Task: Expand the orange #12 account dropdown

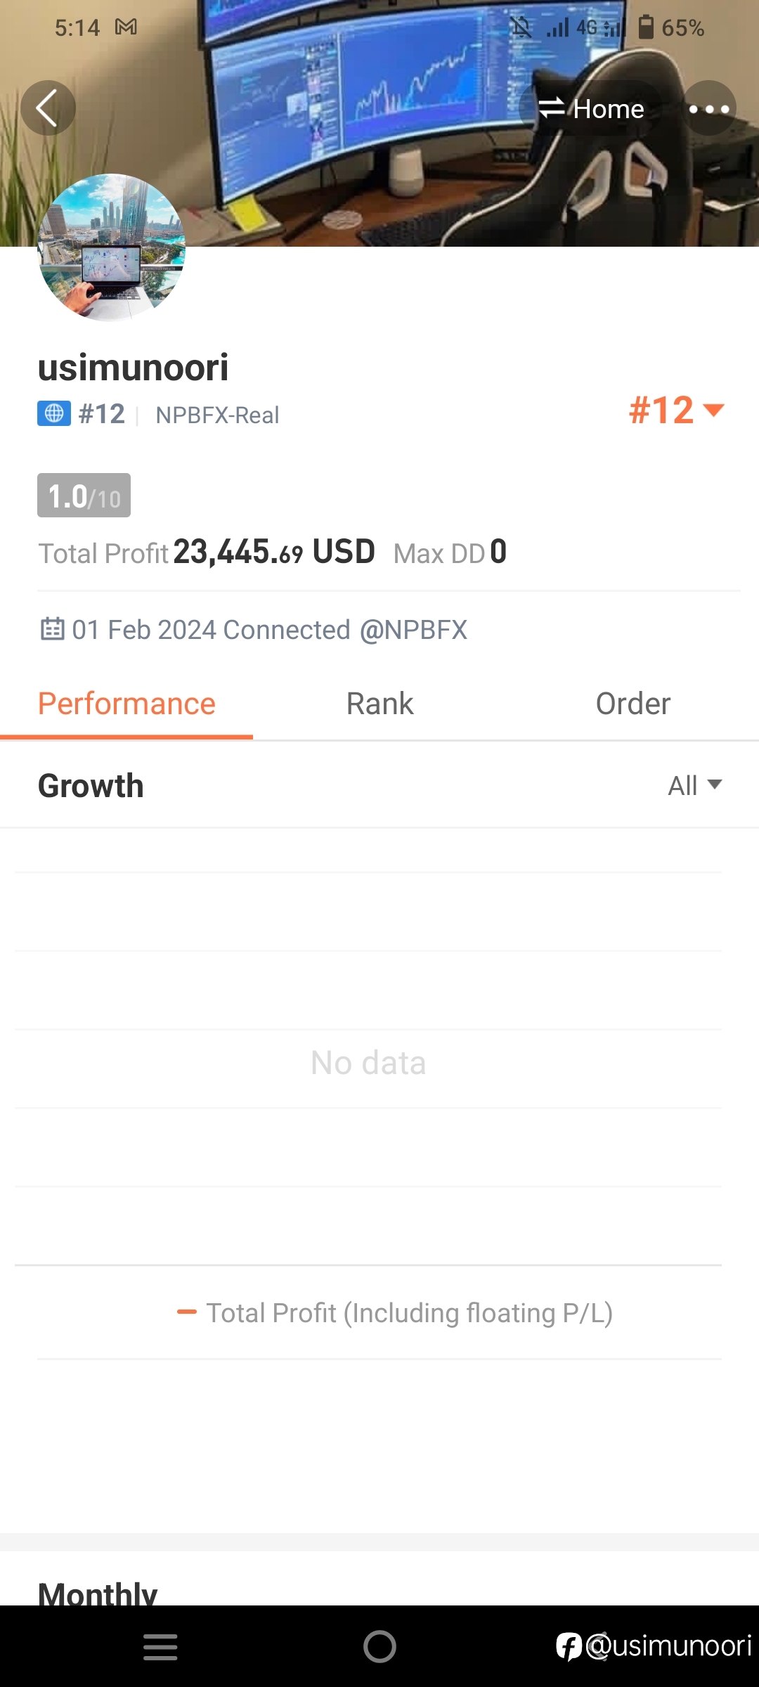Action: pos(676,410)
